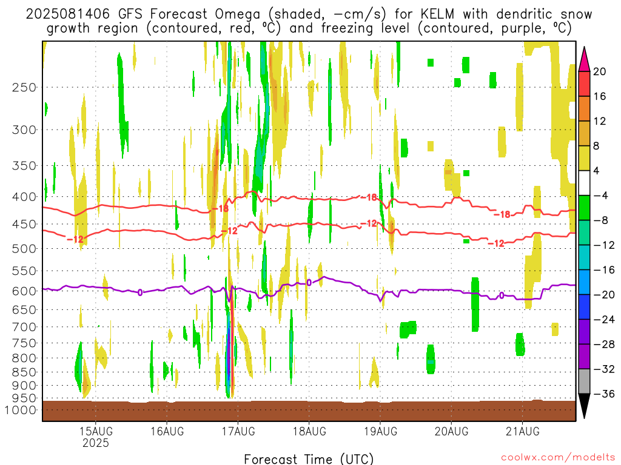Click the 950 pressure level label
This screenshot has height=465, width=621.
click(24, 398)
